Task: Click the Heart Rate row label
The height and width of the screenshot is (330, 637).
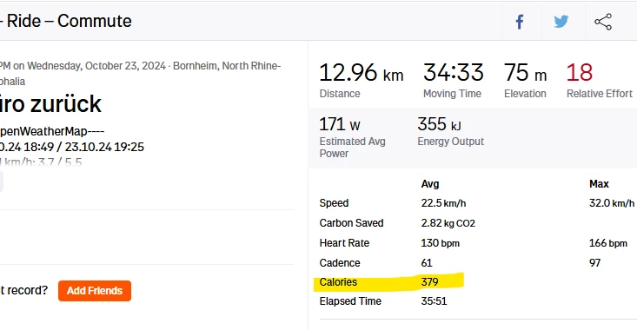Action: pos(344,243)
